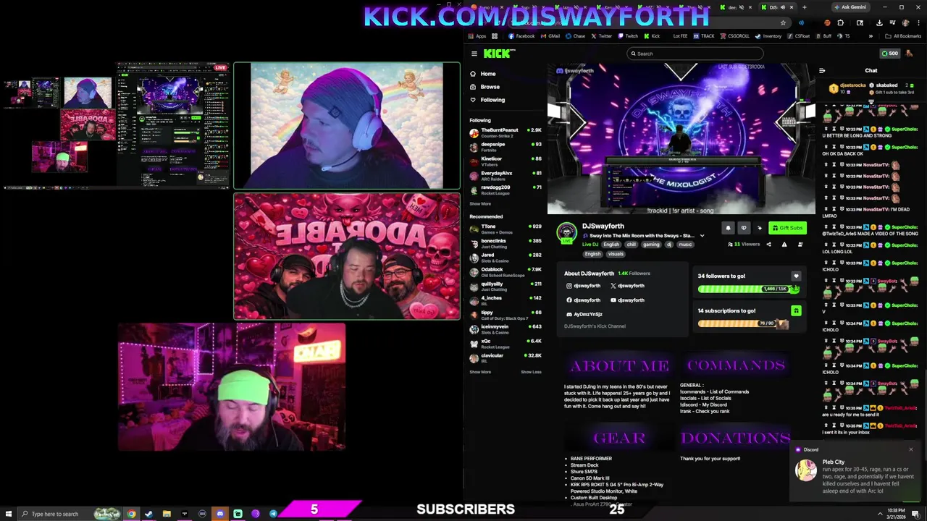Toggle stream notifications bell

pyautogui.click(x=728, y=228)
